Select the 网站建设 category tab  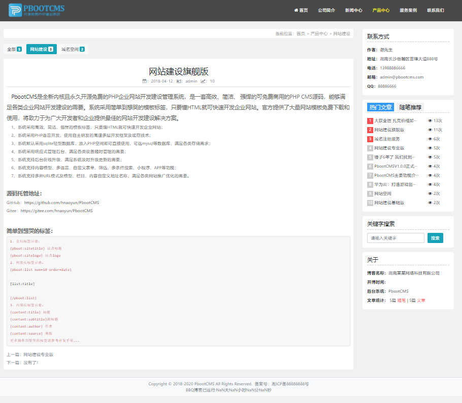click(x=42, y=49)
